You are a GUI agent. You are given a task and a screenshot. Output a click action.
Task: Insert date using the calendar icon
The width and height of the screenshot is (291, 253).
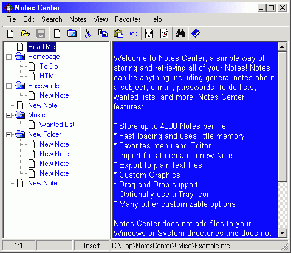(149, 33)
